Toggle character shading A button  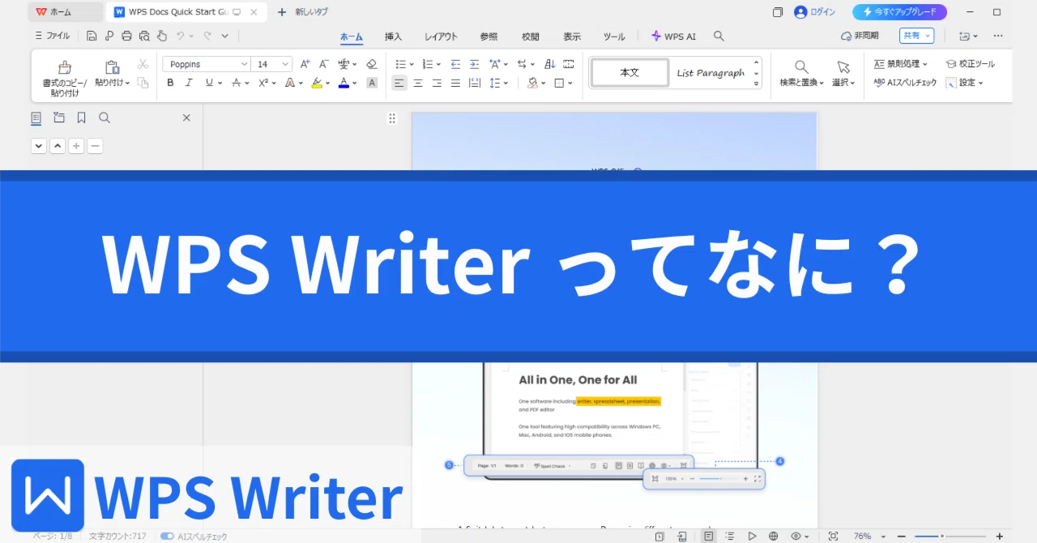coord(372,83)
